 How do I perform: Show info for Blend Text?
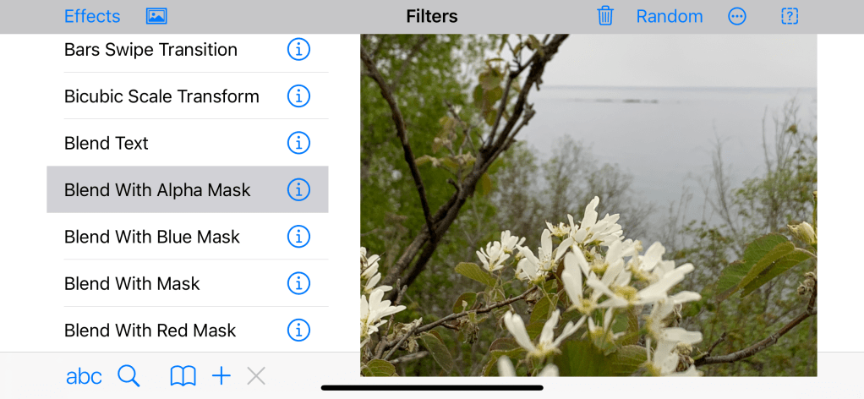298,143
